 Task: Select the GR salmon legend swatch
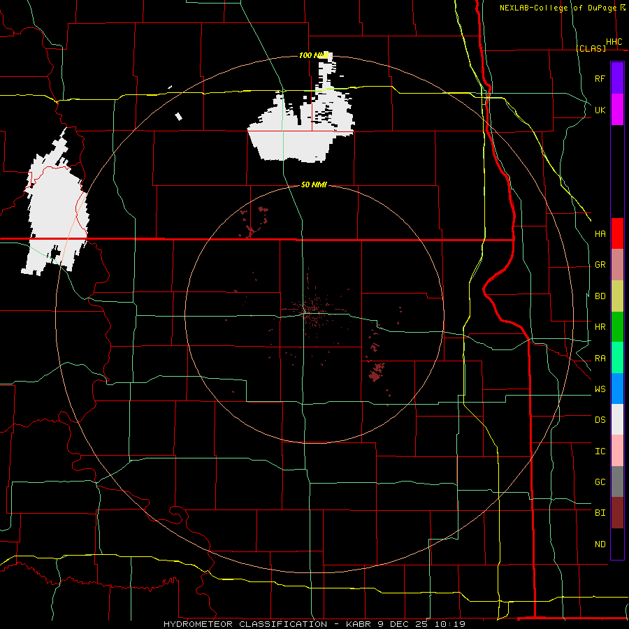(x=617, y=265)
